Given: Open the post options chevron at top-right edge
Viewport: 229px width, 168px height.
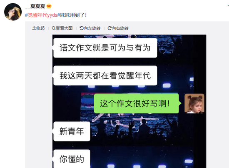Looking at the screenshot, I should pyautogui.click(x=228, y=6).
